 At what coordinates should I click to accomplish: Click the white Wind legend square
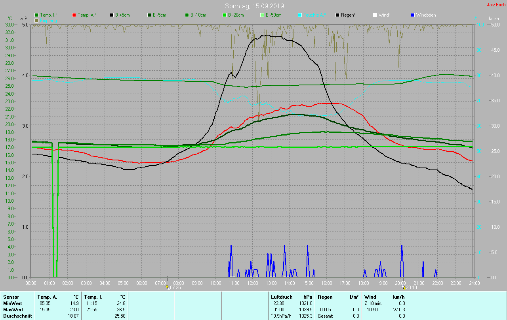(375, 15)
